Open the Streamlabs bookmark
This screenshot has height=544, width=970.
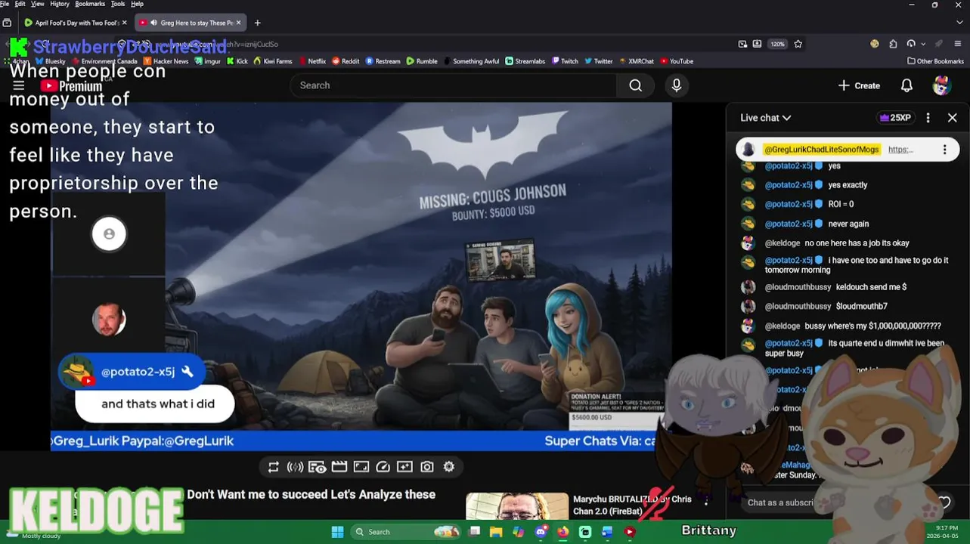tap(525, 61)
